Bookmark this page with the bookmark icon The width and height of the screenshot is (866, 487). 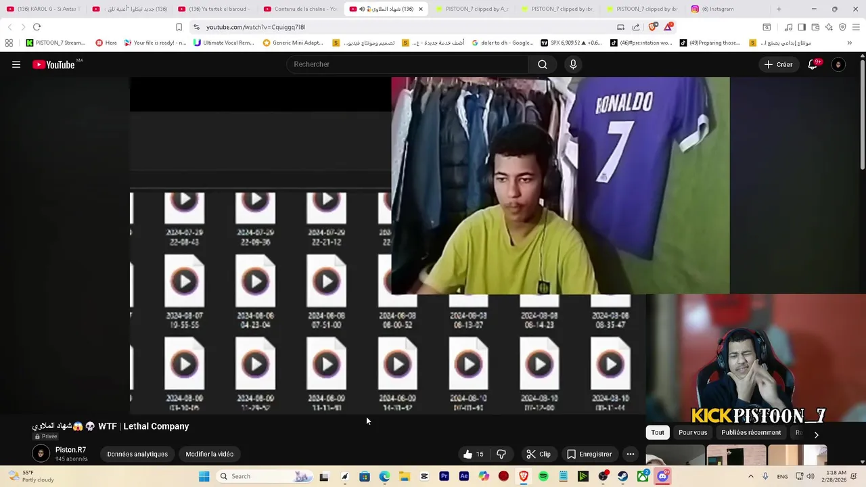[179, 27]
